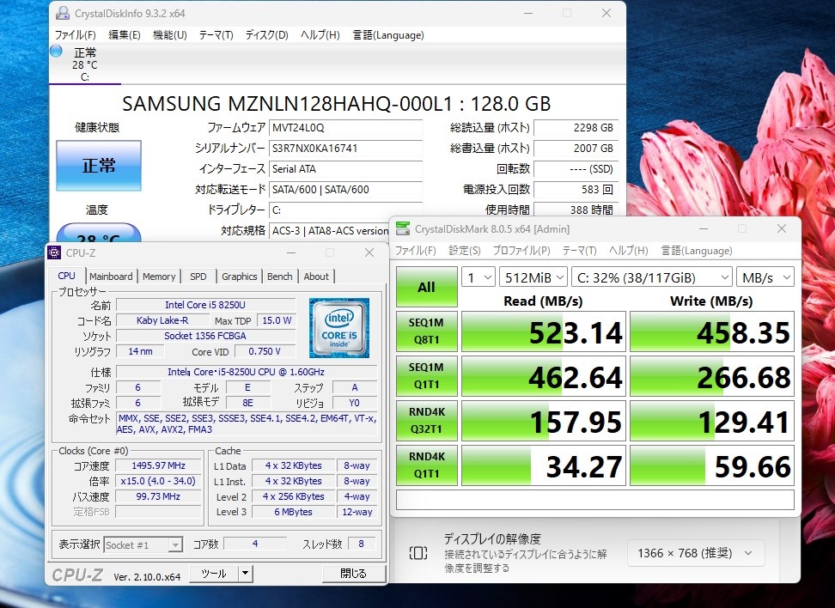
Task: Click the CPU-Z app icon in title bar
Action: [x=54, y=252]
